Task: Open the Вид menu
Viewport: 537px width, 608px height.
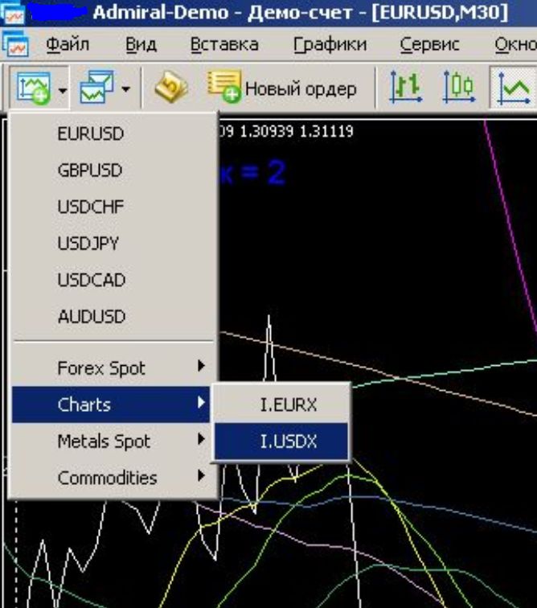Action: [141, 44]
